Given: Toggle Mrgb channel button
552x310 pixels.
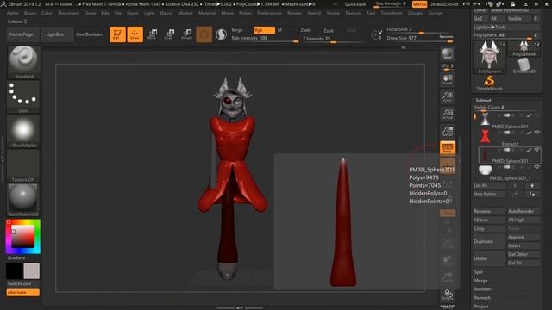Looking at the screenshot, I should 237,30.
